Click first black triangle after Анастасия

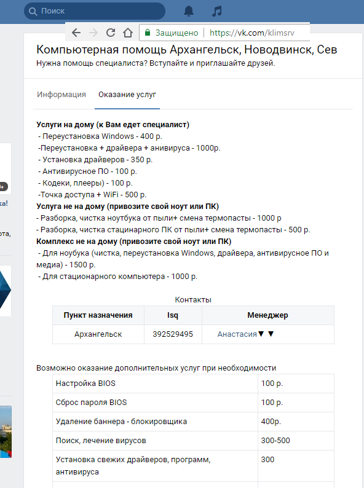[261, 334]
